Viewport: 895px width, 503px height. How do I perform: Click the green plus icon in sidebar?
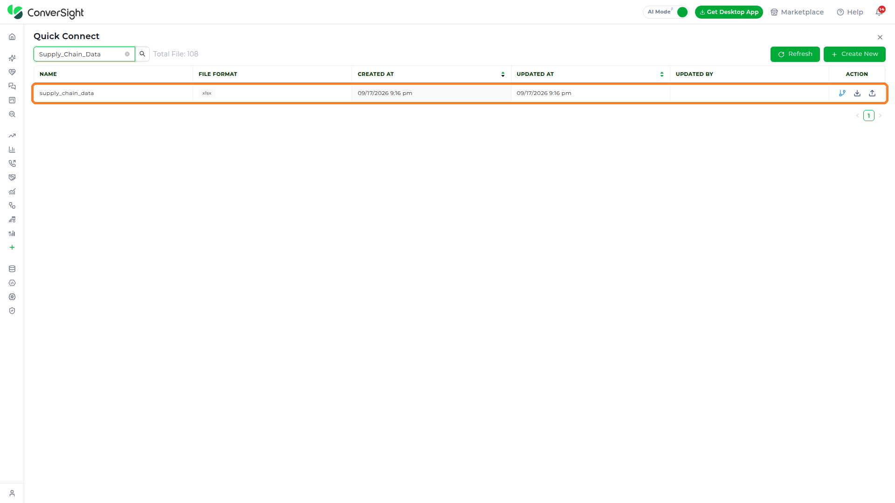tap(12, 247)
